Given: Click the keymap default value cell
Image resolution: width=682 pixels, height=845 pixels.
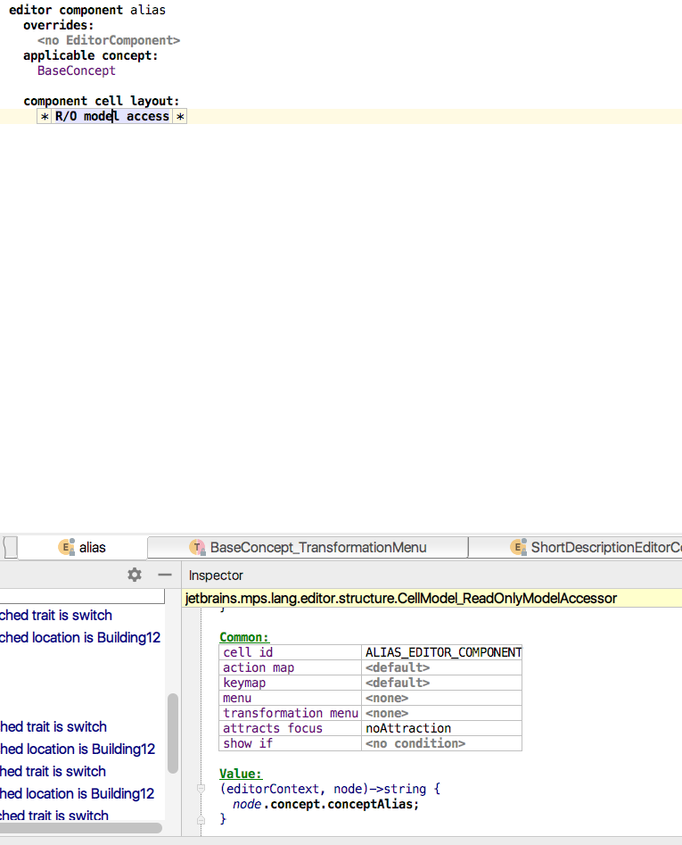Looking at the screenshot, I should (x=398, y=683).
